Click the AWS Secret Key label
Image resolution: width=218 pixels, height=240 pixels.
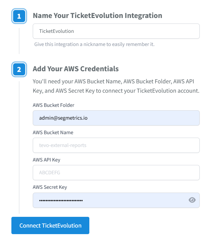(x=50, y=187)
